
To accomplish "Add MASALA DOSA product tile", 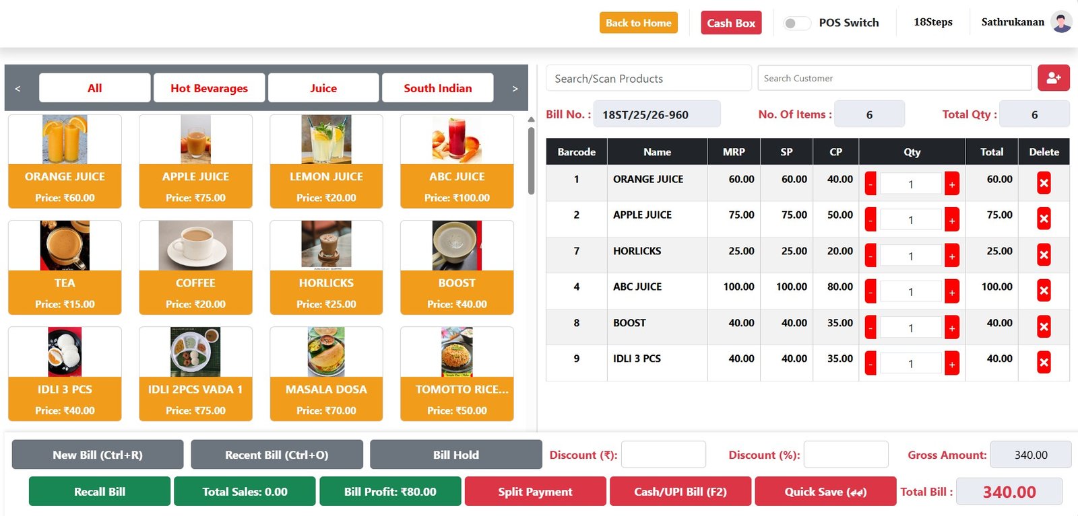I will 326,373.
